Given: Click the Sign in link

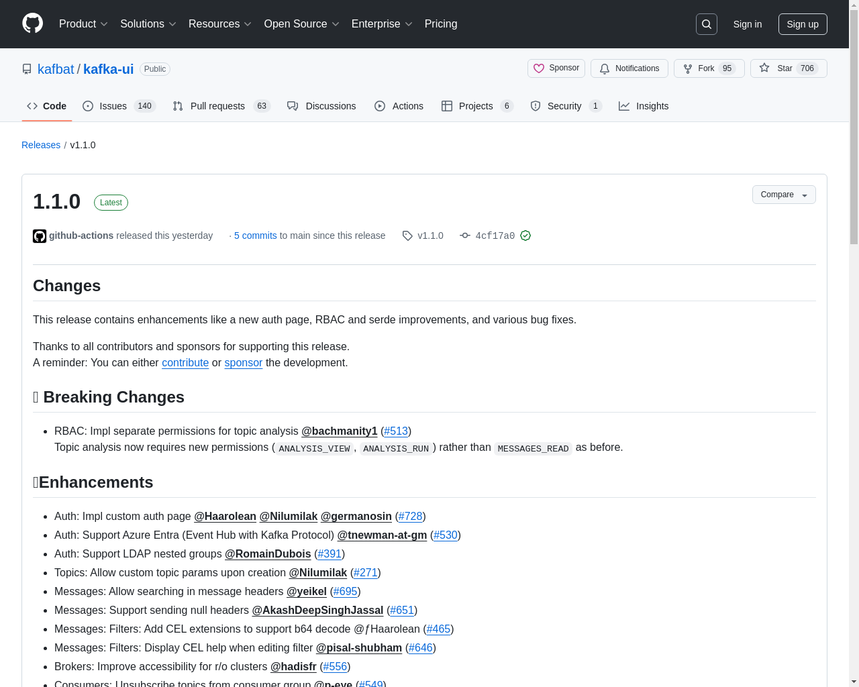Looking at the screenshot, I should tap(748, 24).
